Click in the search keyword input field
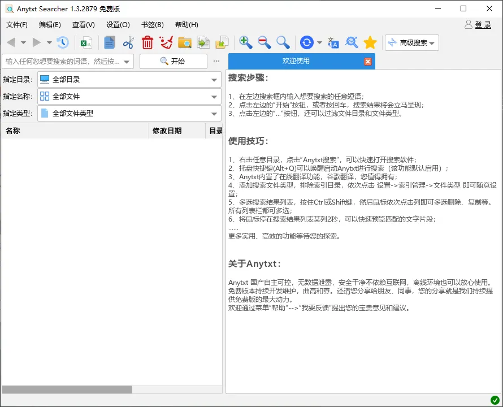The height and width of the screenshot is (407, 503). [x=63, y=61]
